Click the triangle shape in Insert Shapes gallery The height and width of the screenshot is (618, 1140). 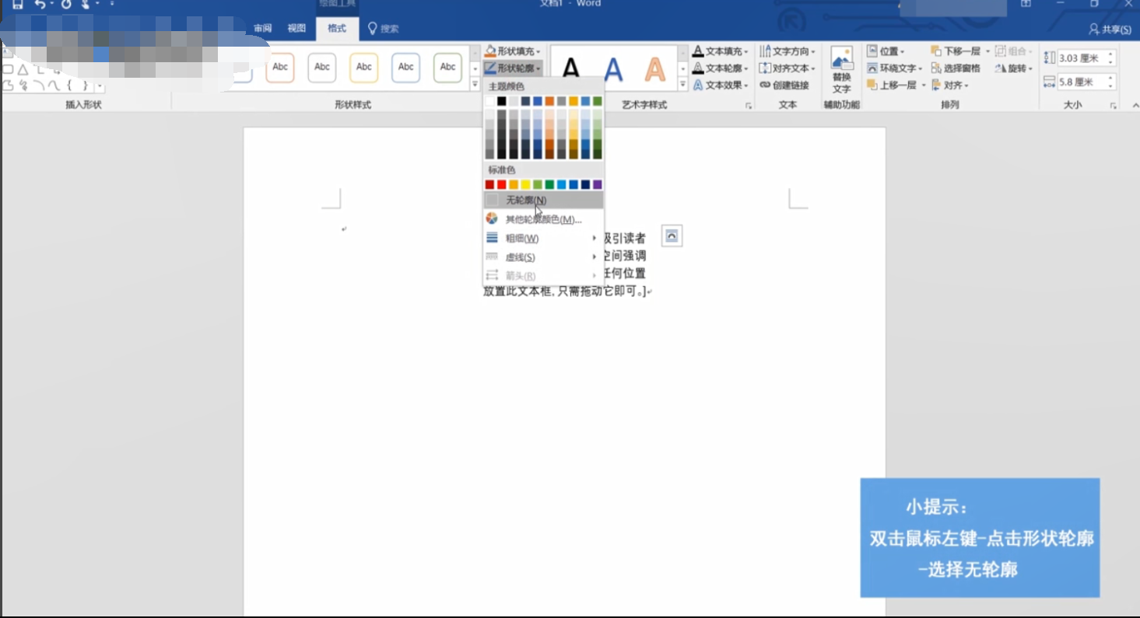point(23,69)
